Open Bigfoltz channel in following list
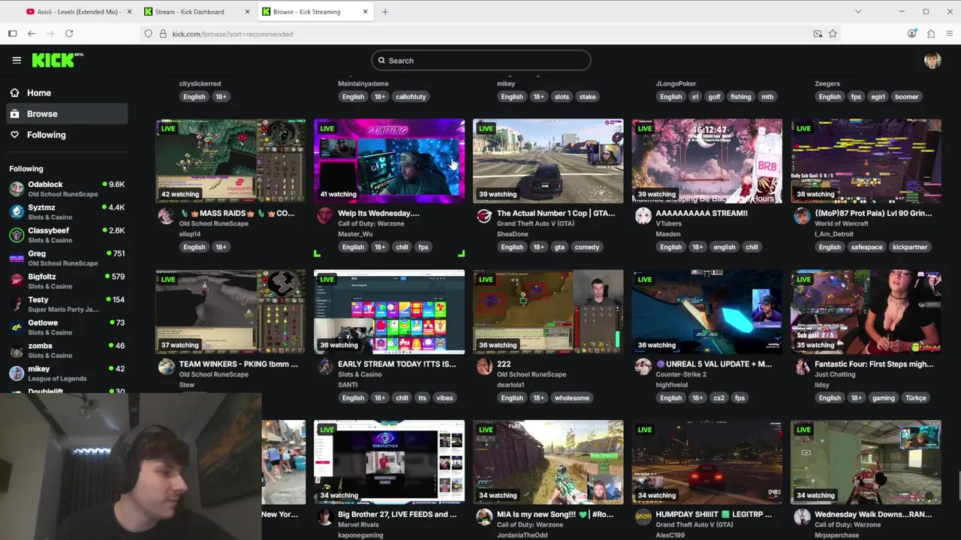 tap(67, 281)
